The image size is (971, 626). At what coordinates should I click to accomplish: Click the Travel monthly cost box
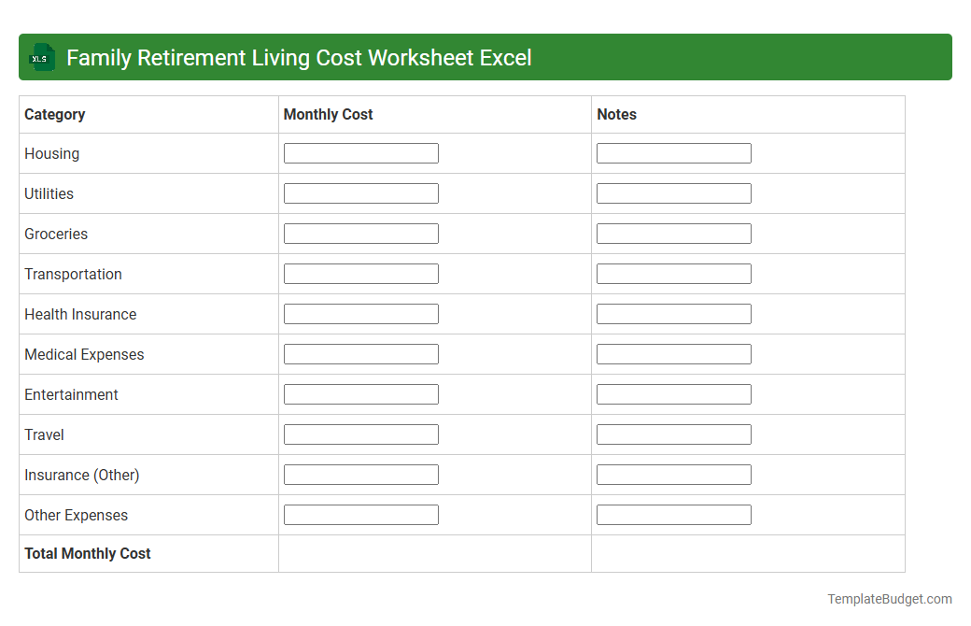pos(360,434)
